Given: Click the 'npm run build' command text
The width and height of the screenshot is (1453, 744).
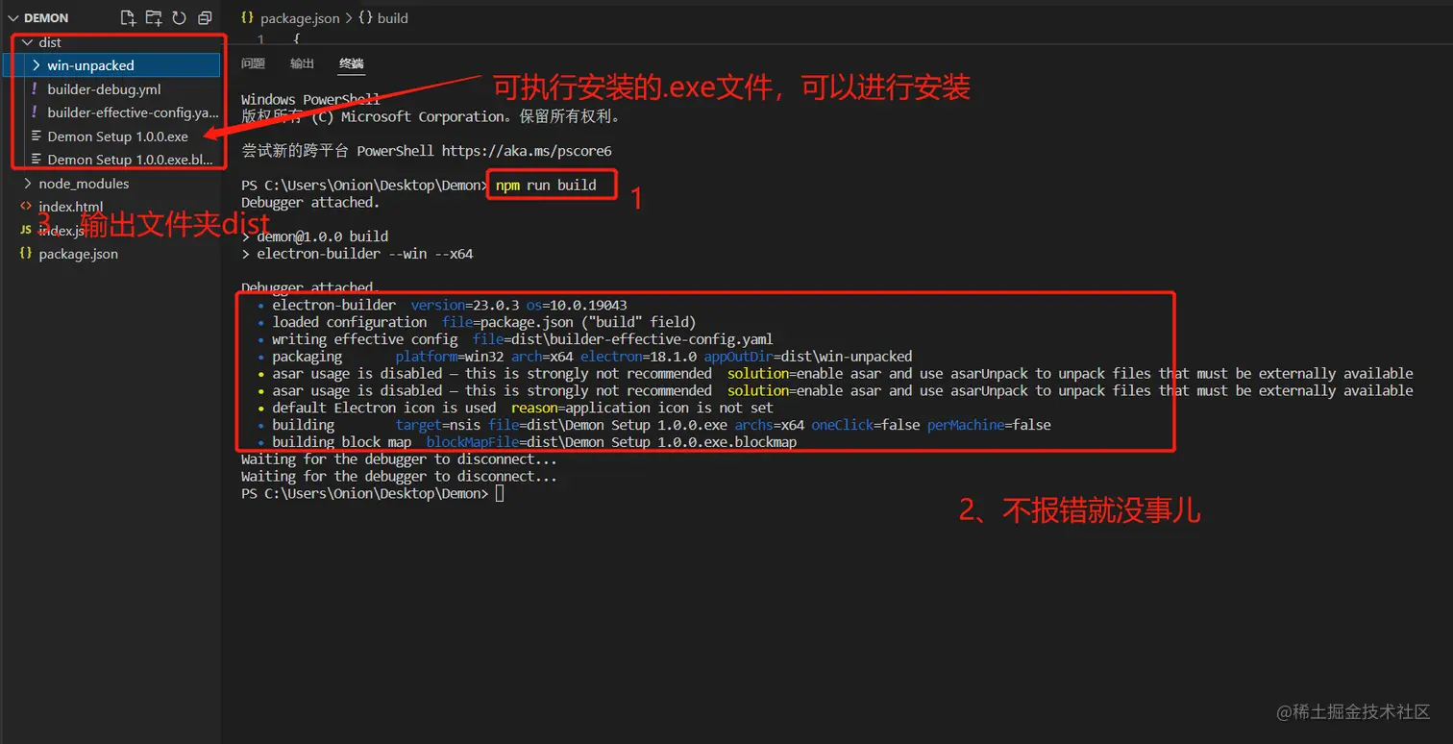Looking at the screenshot, I should click(x=546, y=185).
